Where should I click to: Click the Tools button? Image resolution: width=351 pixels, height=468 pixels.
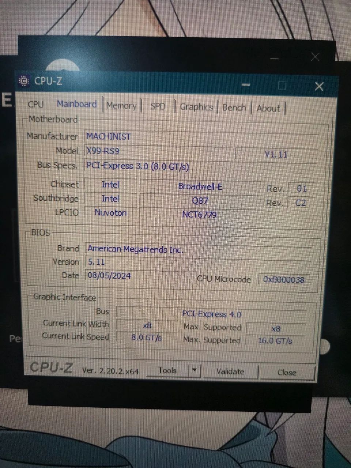(167, 370)
